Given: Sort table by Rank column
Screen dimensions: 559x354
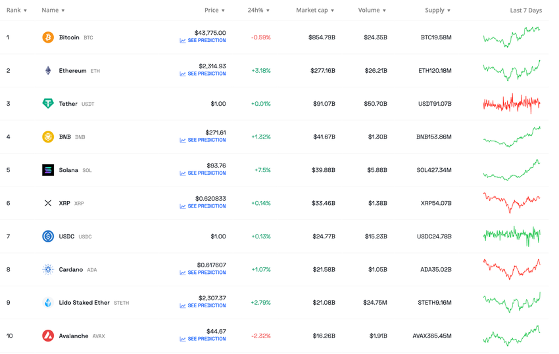Looking at the screenshot, I should tap(16, 10).
